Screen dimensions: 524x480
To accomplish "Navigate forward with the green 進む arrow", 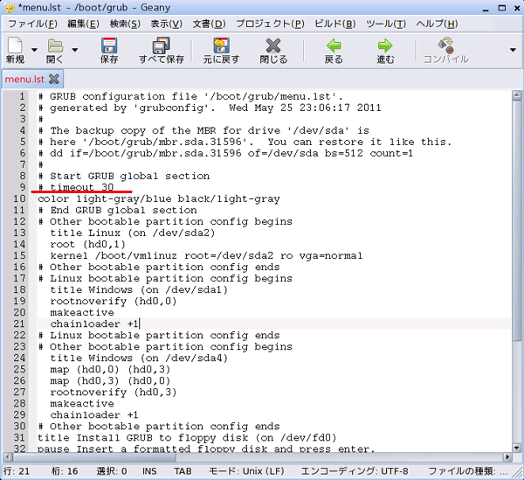I will pos(385,45).
